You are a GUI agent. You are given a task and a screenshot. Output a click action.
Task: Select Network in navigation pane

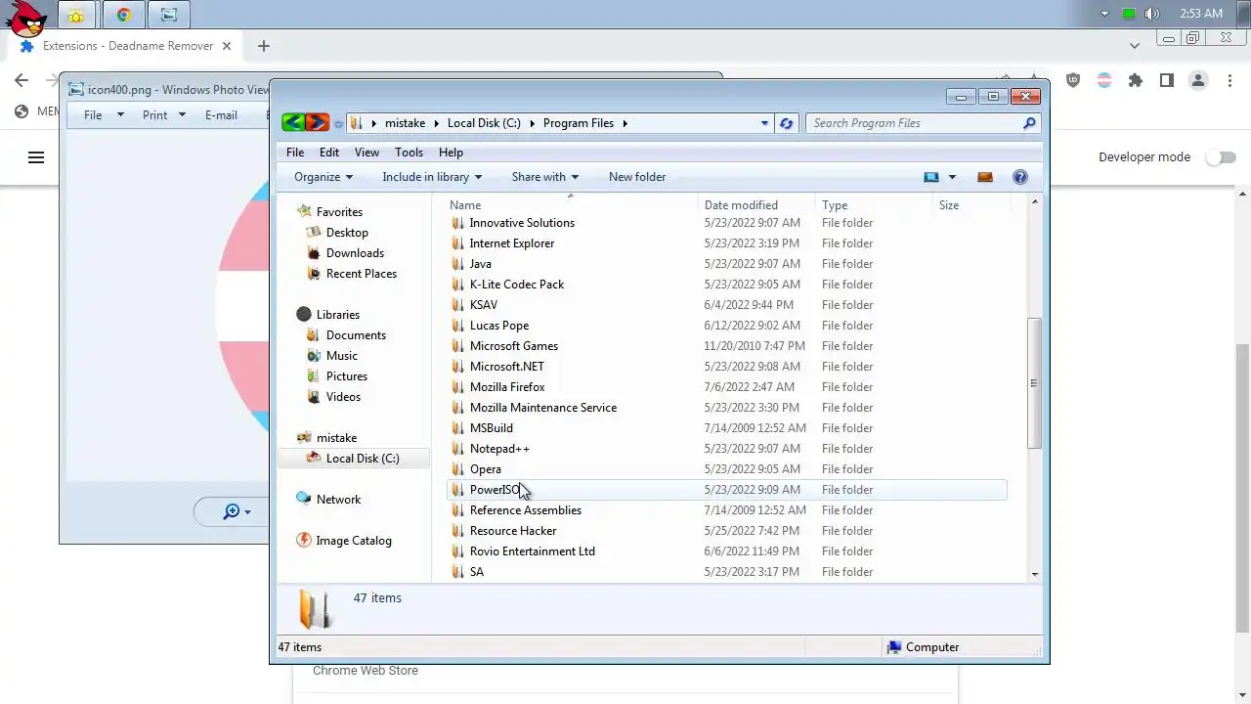point(338,500)
